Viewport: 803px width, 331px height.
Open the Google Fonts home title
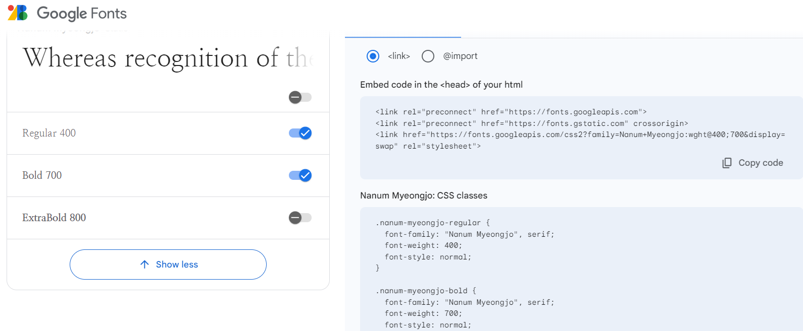(82, 14)
